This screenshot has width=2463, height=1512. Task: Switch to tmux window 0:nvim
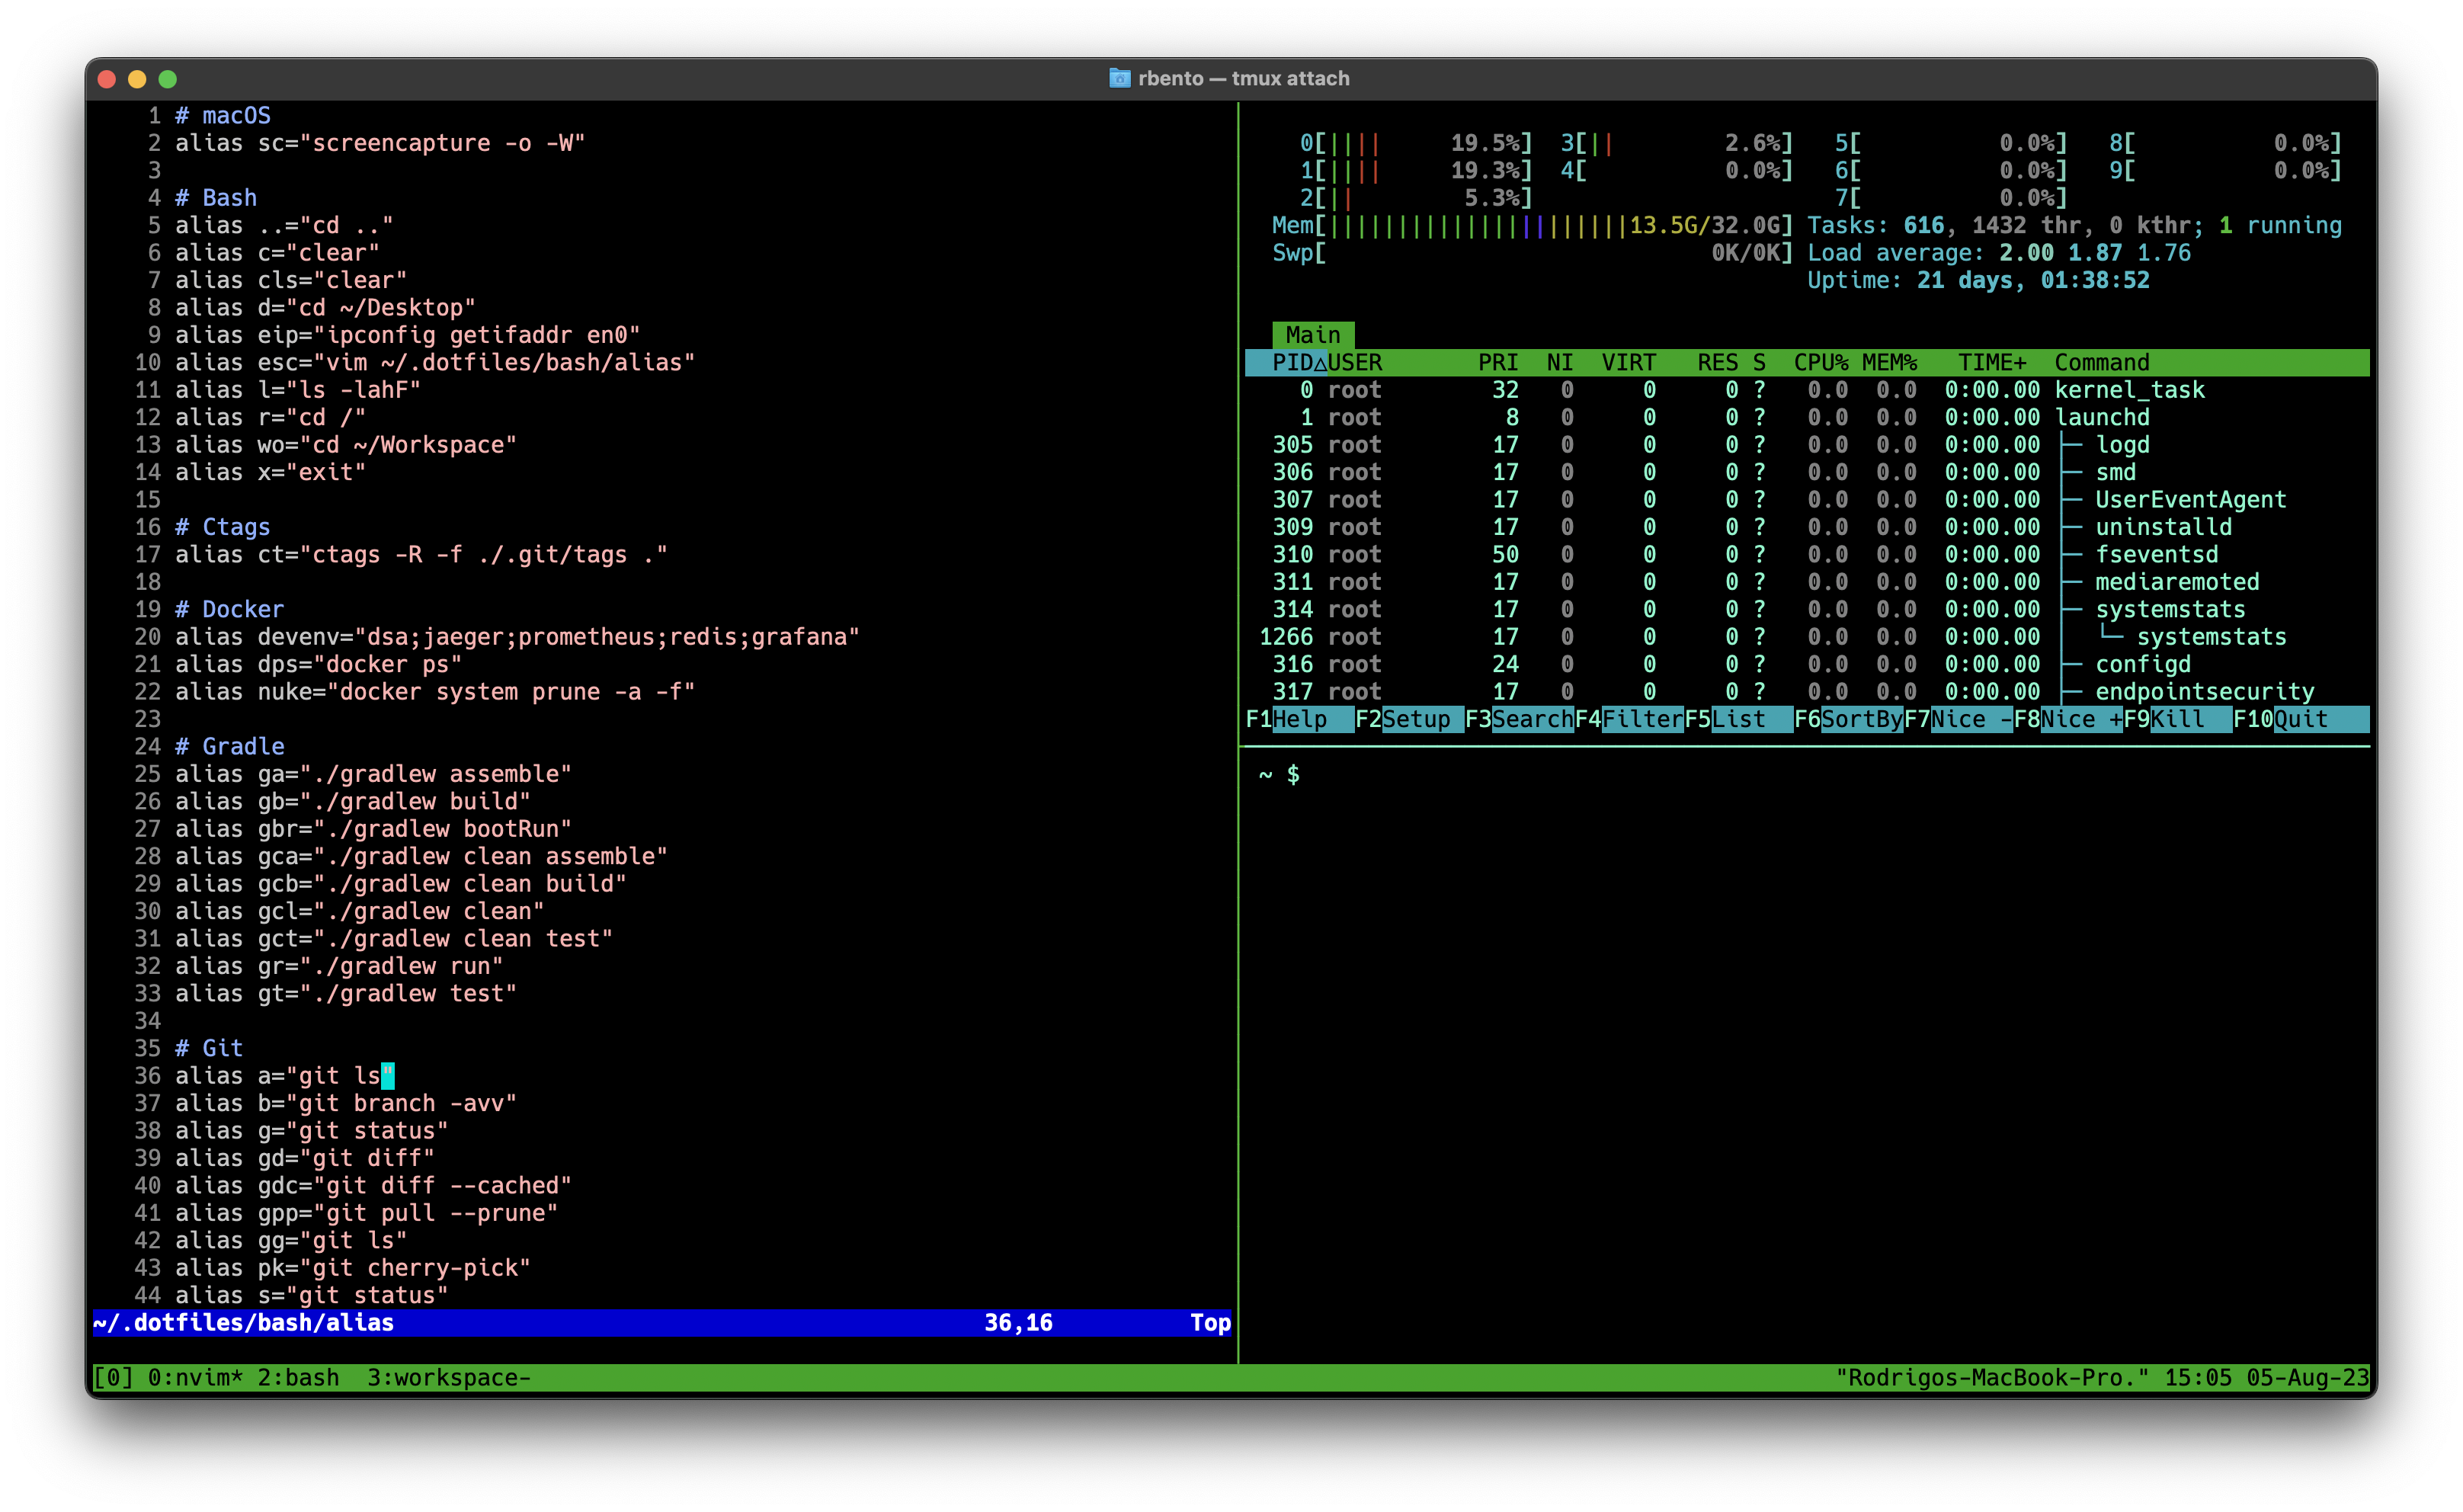click(x=195, y=1378)
